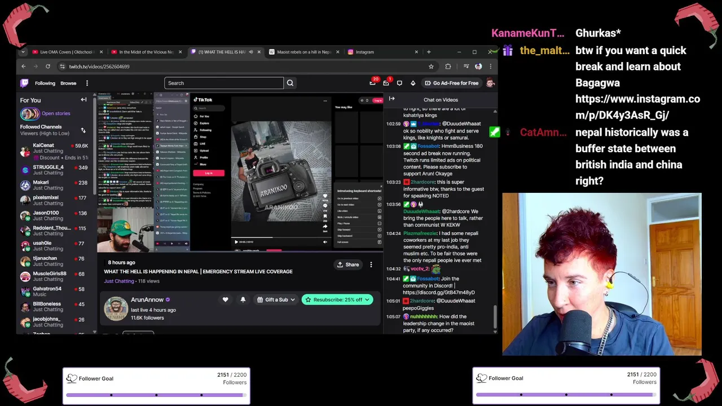Screen dimensions: 722x406
Task: Click nuhhhhhhh username in chat
Action: 423,317
